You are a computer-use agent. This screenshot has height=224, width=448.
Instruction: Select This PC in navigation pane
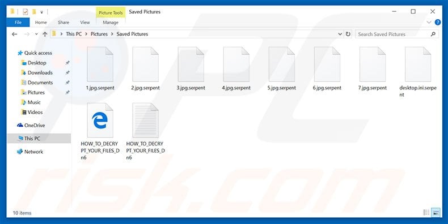[x=39, y=139]
